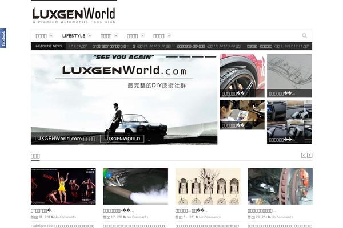Expand the third menu item's dropdown arrow
Screen dimensions: 343x228
(x=116, y=35)
